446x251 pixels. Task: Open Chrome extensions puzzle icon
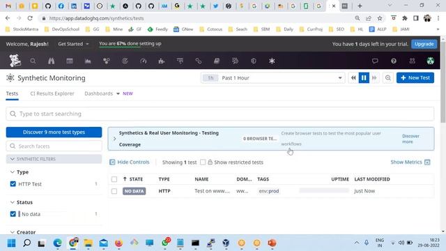tap(405, 18)
